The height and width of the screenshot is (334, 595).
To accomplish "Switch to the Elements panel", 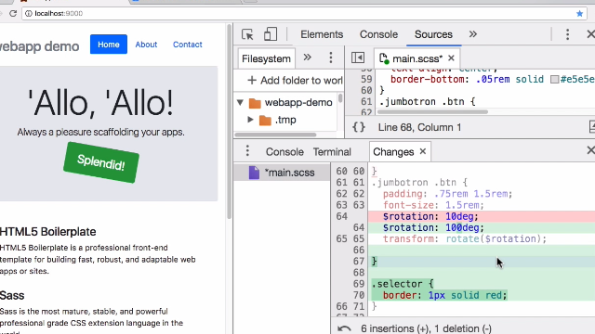I will pos(322,34).
